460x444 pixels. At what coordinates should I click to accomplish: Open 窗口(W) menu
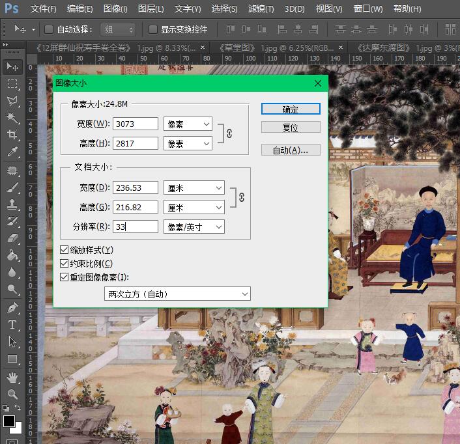[x=368, y=9]
